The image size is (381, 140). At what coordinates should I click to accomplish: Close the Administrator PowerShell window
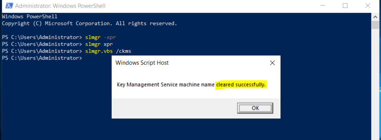(368, 6)
